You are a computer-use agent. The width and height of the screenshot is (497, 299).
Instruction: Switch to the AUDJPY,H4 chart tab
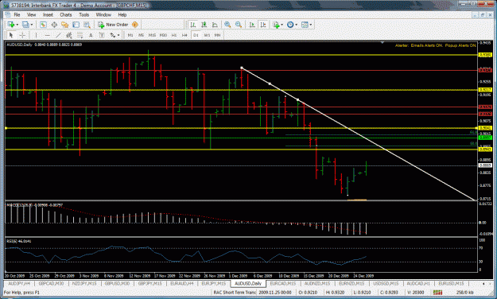coord(19,283)
